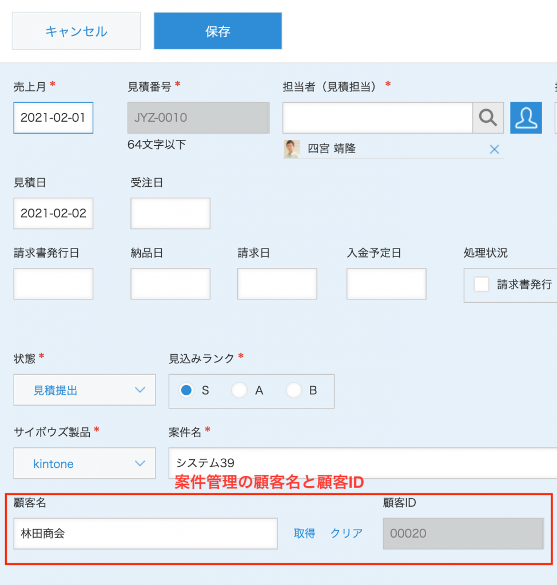The height and width of the screenshot is (585, 557).
Task: Click the 見積日 date field
Action: pos(53,214)
